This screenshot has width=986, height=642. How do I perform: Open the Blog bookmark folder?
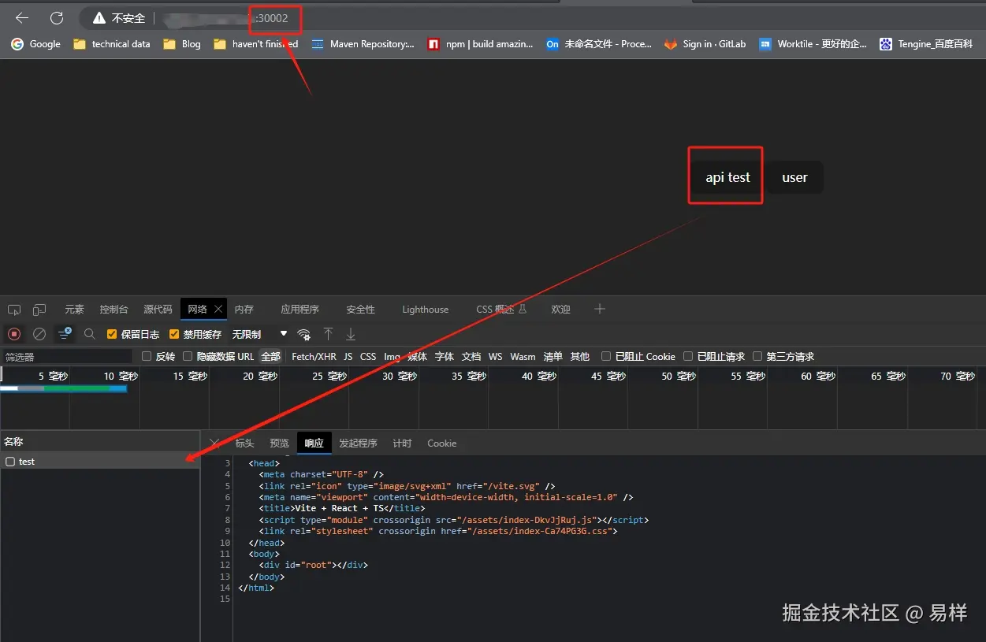click(x=182, y=44)
